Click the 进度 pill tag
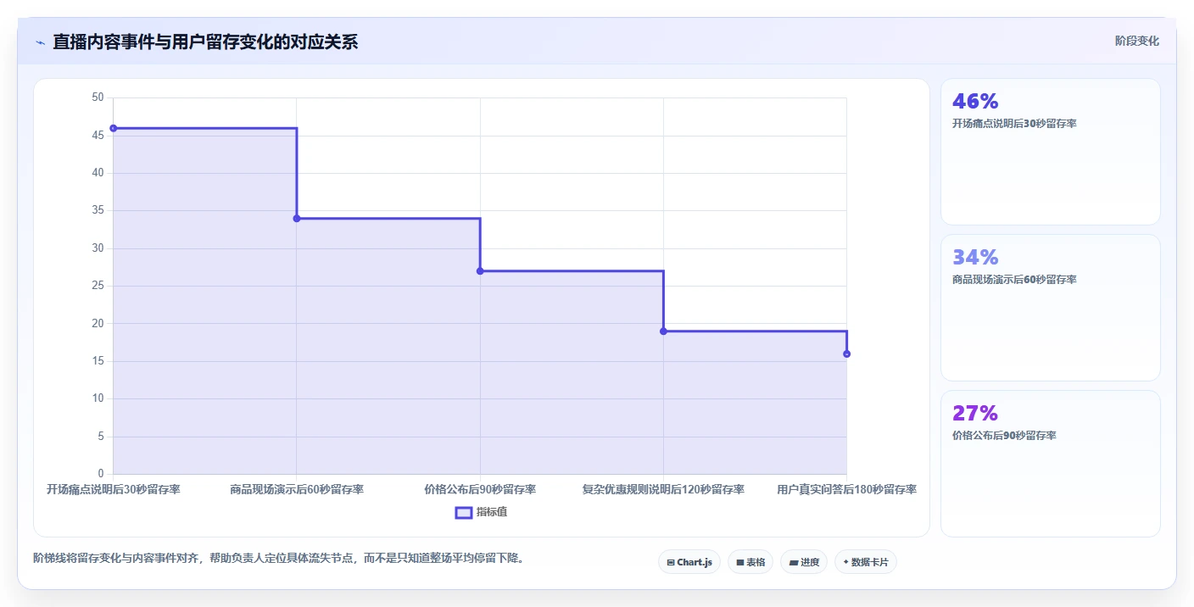 point(804,562)
